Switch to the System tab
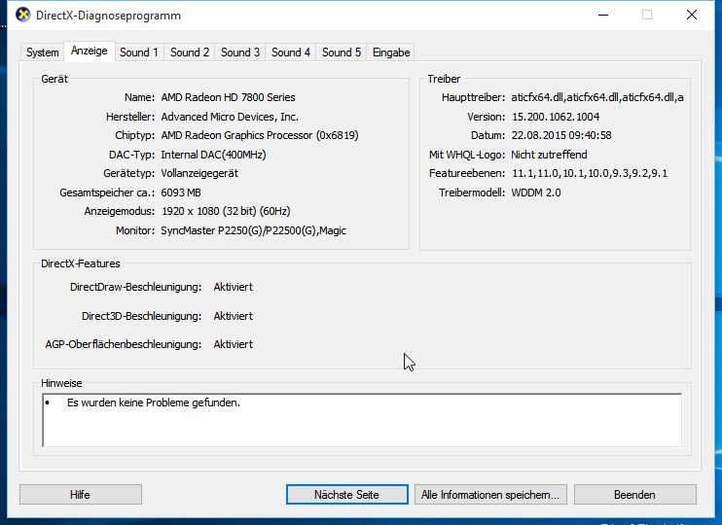 (x=43, y=52)
